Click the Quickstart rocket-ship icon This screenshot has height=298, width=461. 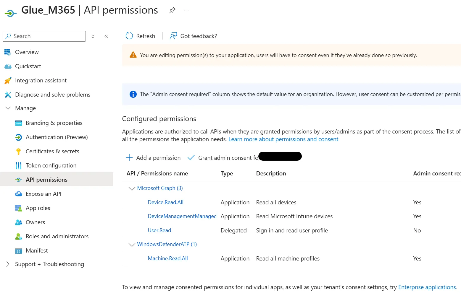(7, 66)
